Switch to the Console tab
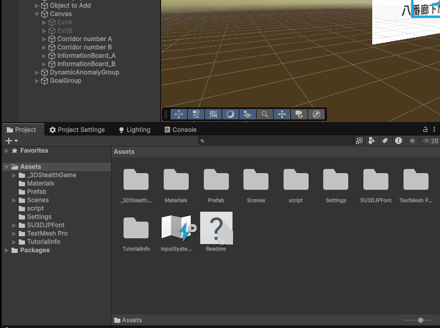 (180, 130)
